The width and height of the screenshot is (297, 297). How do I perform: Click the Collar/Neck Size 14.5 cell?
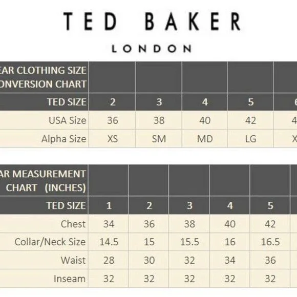pos(109,242)
